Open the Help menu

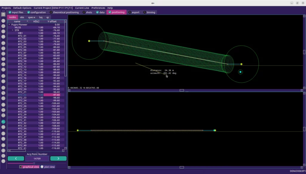click(110, 8)
